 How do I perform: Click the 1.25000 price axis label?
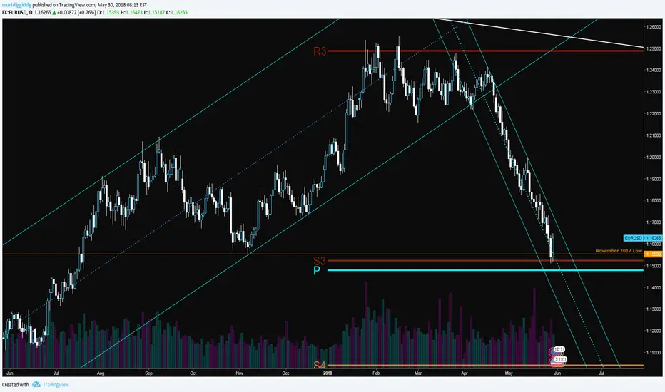pos(654,48)
